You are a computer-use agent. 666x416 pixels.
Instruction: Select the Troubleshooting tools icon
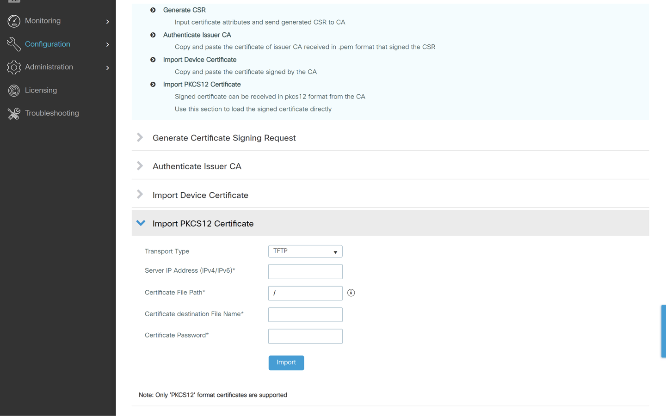[x=13, y=113]
